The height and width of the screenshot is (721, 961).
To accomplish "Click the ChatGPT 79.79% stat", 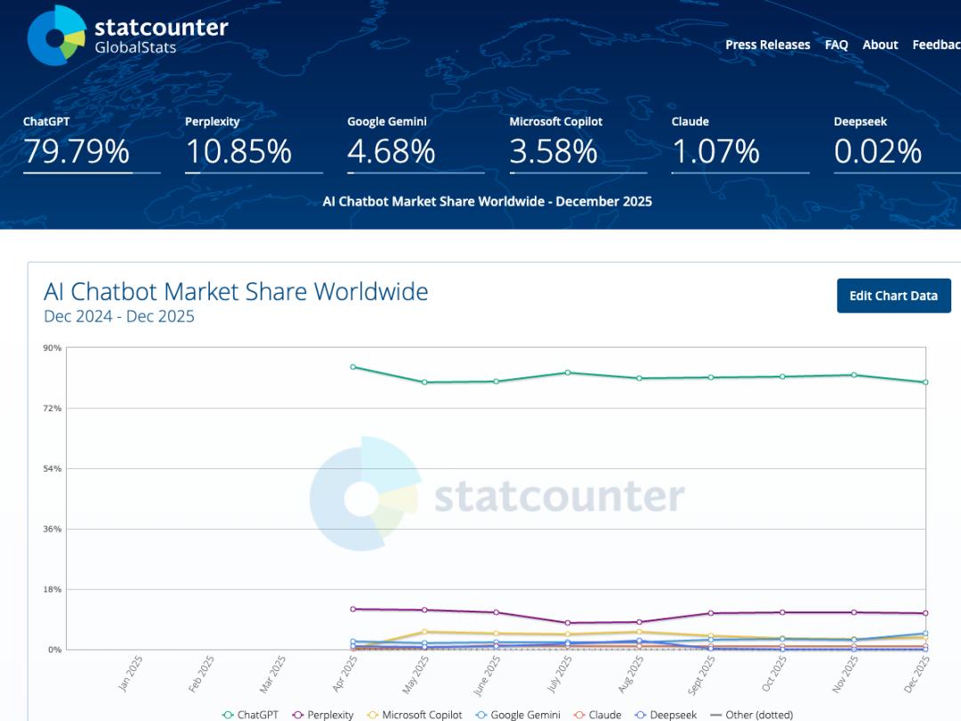I will [x=77, y=151].
